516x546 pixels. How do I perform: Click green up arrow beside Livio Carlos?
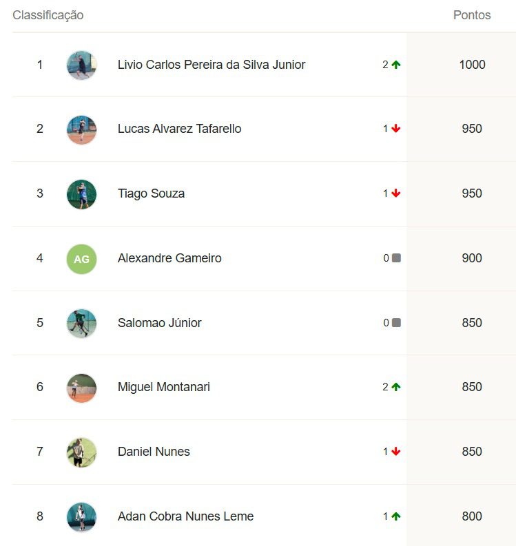(x=396, y=65)
